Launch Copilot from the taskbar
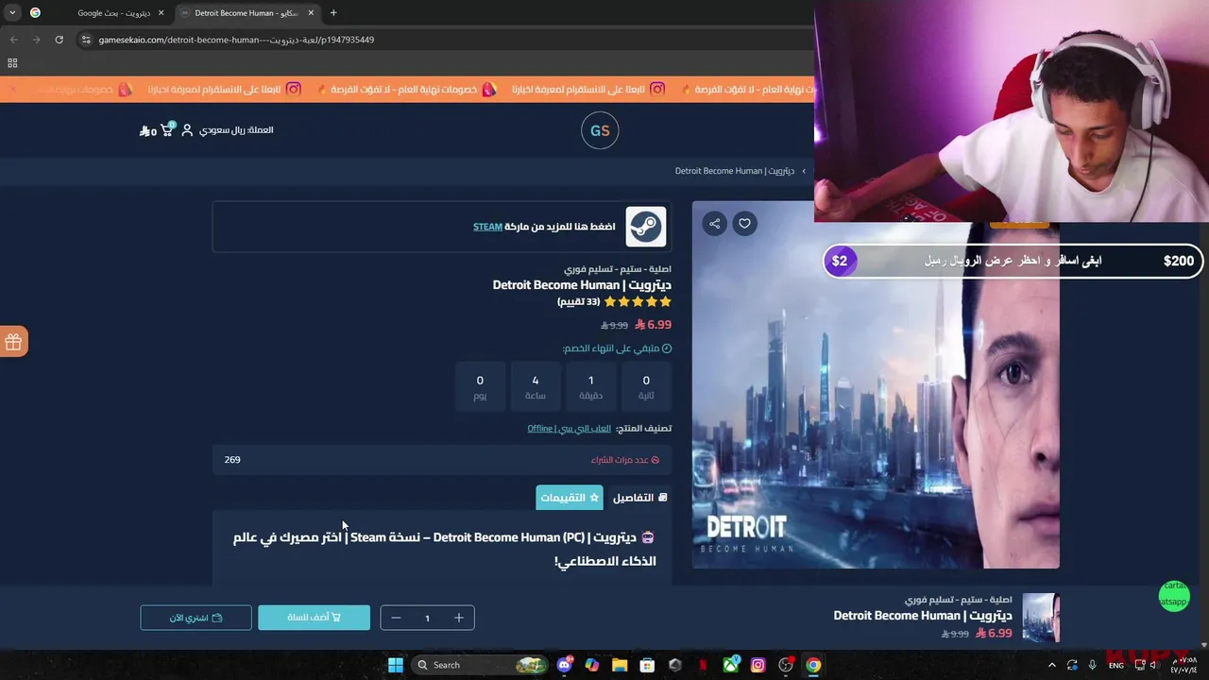Viewport: 1209px width, 680px height. point(592,665)
